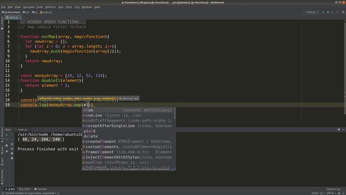The height and width of the screenshot is (195, 346).
Task: Open the File menu
Action: point(3,7)
